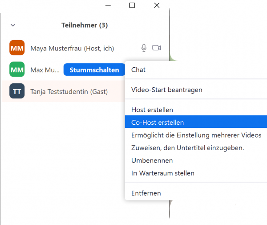This screenshot has width=267, height=225.
Task: Click Umbenennen in the context menu
Action: [152, 160]
